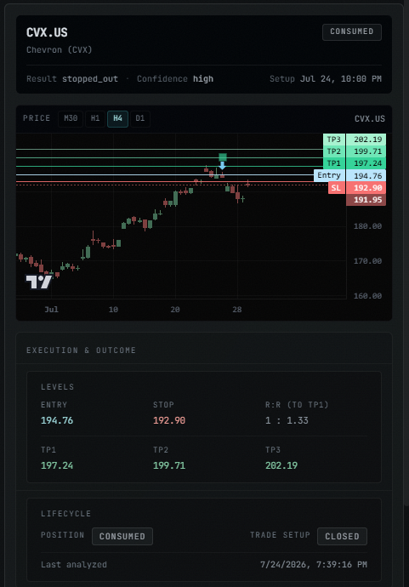Click the CONSUMED badge in header
This screenshot has width=409, height=587.
point(352,31)
